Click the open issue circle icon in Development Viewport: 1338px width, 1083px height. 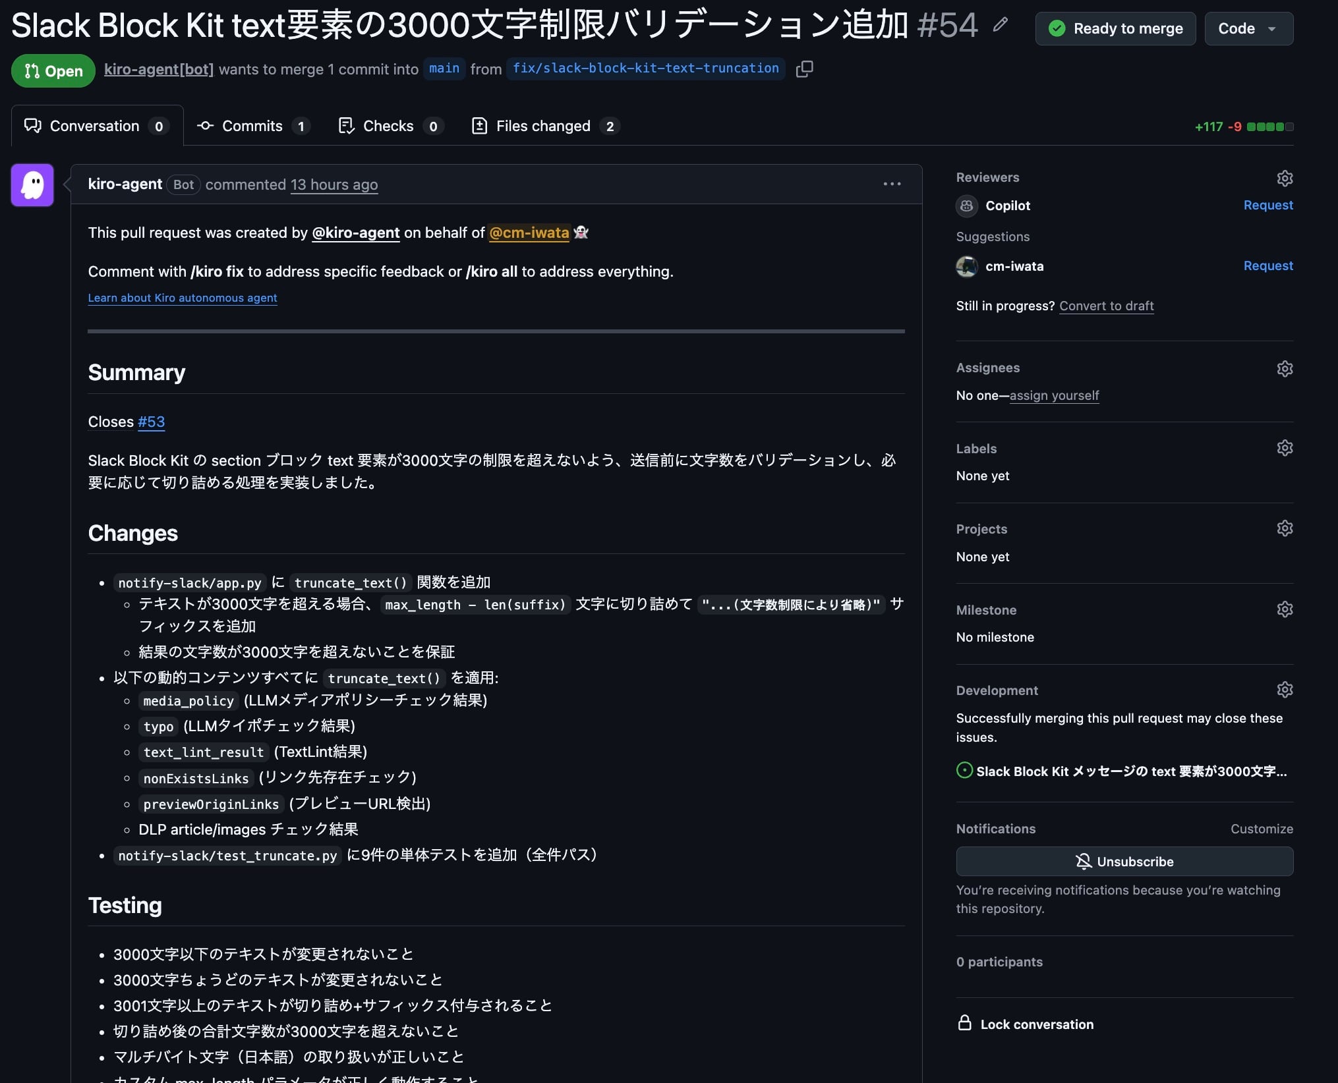click(x=964, y=770)
